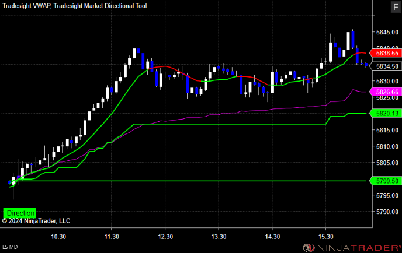Click the ES MD instrument label
Screen dimensions: 402x253
coord(10,247)
